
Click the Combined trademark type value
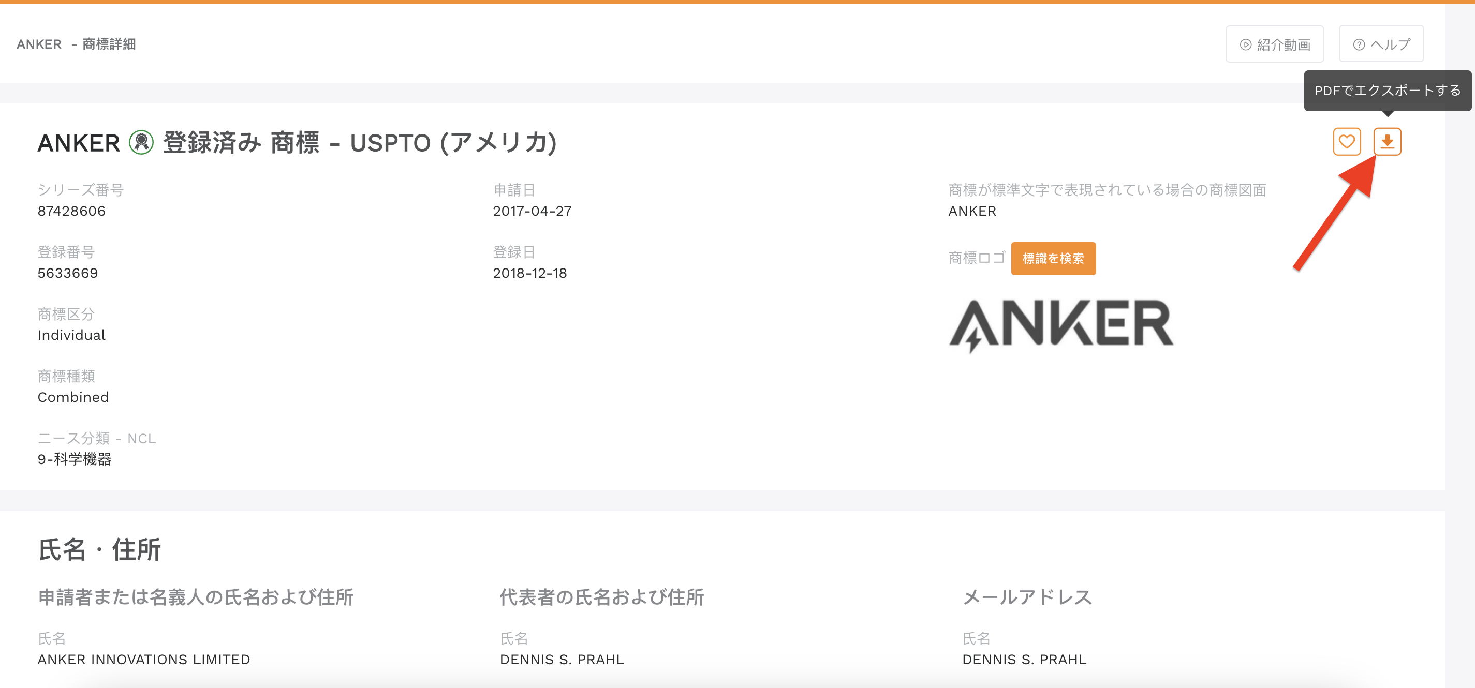point(73,397)
